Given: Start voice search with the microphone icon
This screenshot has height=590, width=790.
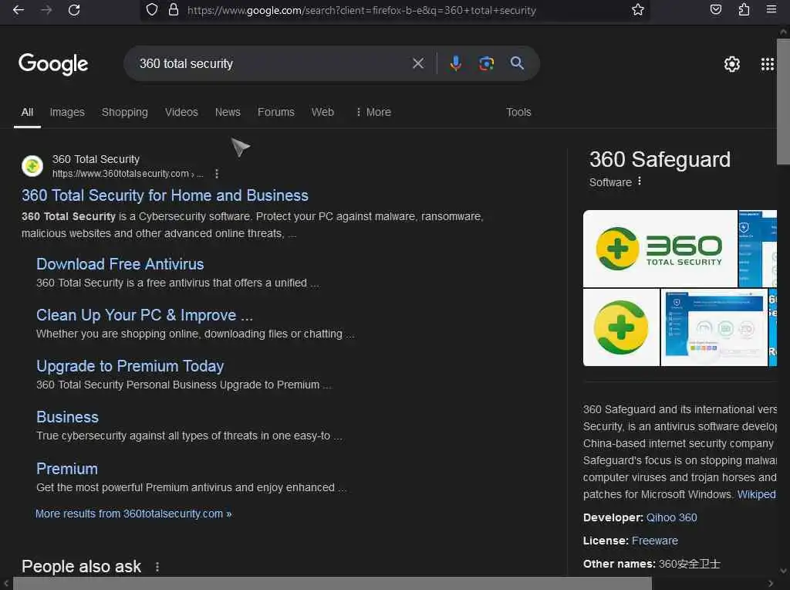Looking at the screenshot, I should click(x=456, y=63).
